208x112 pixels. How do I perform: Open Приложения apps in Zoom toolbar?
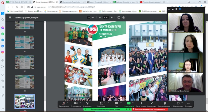click(x=178, y=104)
